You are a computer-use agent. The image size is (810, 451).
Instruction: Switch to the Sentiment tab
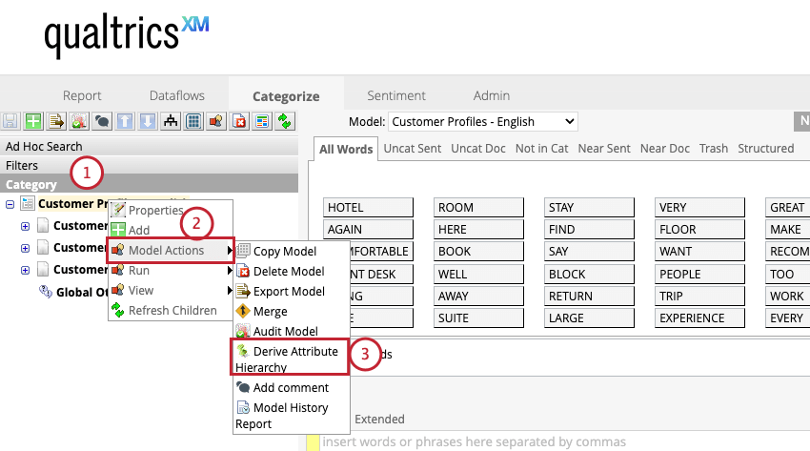[x=396, y=95]
